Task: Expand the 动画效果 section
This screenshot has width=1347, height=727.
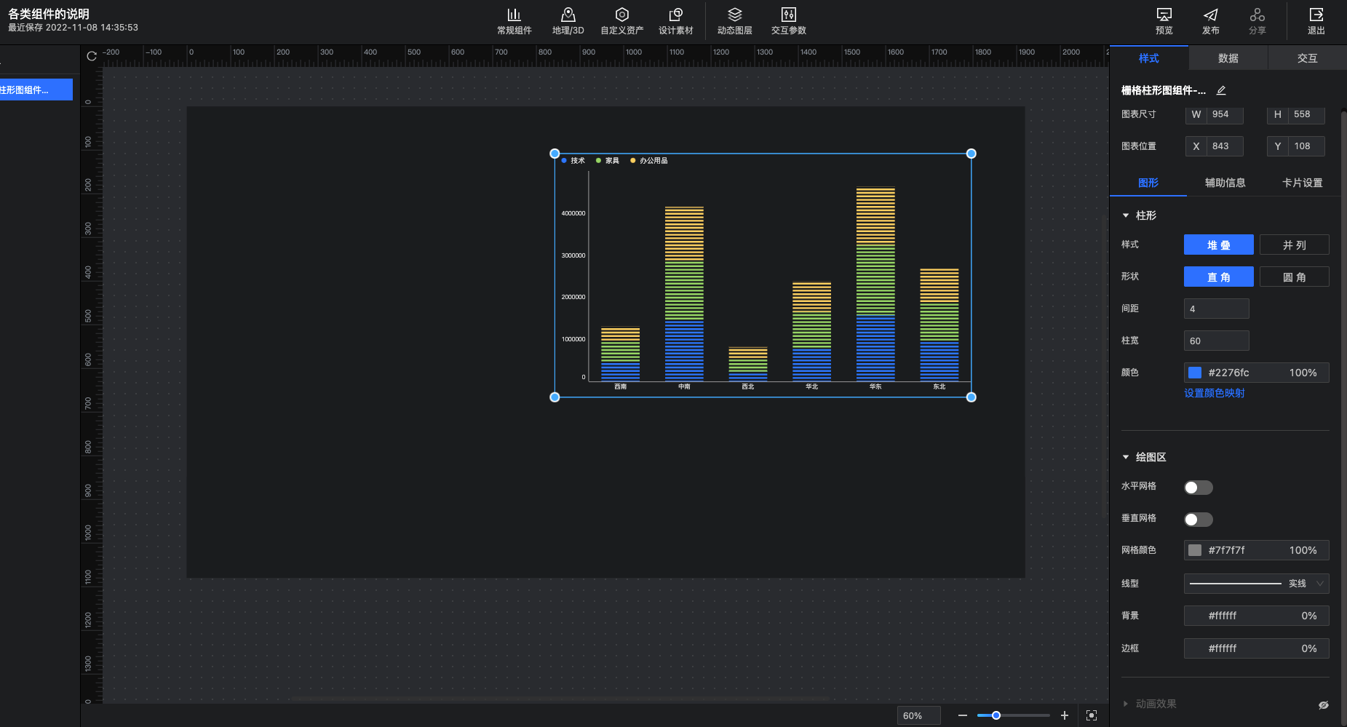Action: tap(1126, 704)
